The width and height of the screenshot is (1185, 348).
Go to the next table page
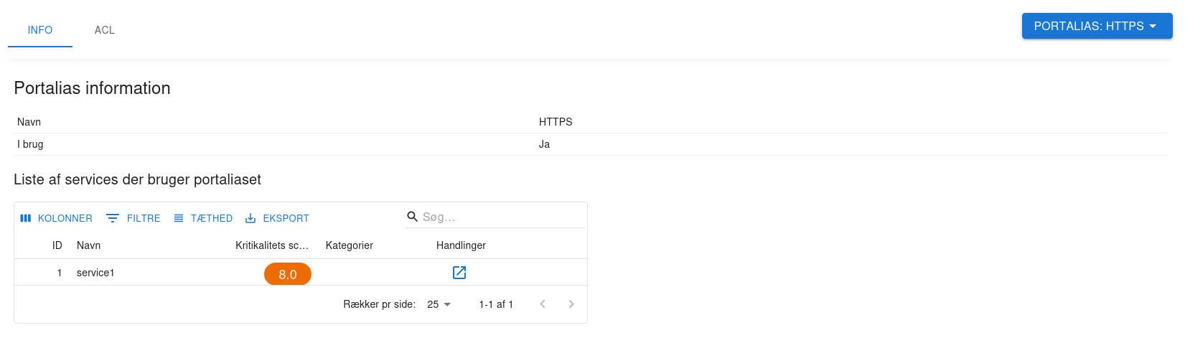click(571, 304)
